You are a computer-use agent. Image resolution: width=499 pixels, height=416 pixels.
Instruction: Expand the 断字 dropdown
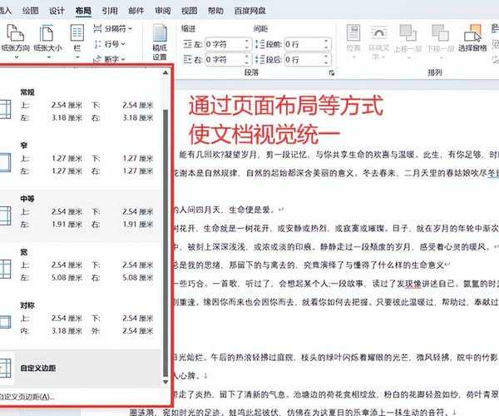111,59
